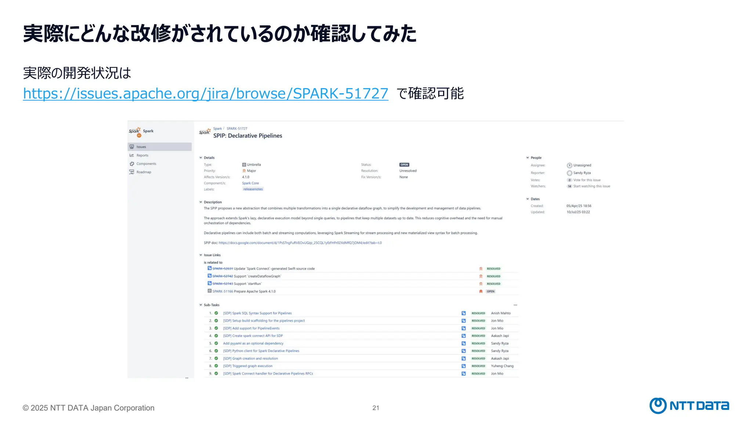Click the releasenotes label
This screenshot has width=752, height=423.
click(x=253, y=189)
